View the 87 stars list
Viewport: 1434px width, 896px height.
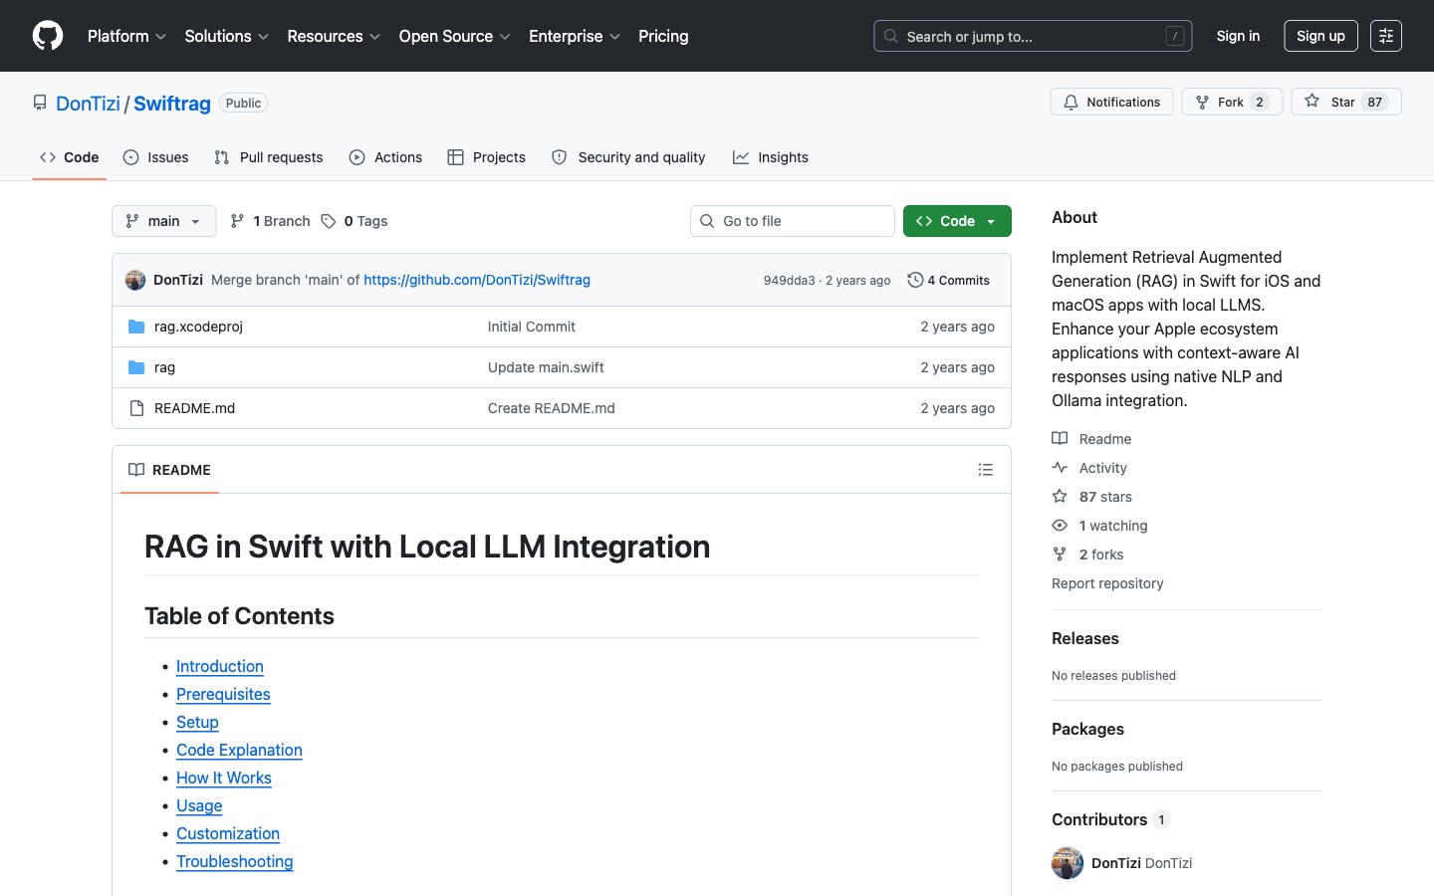pos(1092,497)
